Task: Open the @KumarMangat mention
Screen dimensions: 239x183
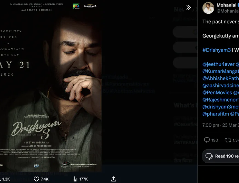Action: pyautogui.click(x=220, y=71)
